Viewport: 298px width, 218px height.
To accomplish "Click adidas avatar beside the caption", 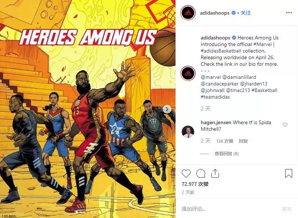I will tap(188, 73).
